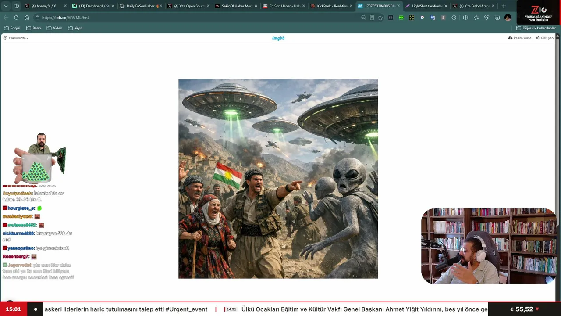The image size is (561, 316).
Task: Click chat username nickburns4828
Action: (x=18, y=233)
